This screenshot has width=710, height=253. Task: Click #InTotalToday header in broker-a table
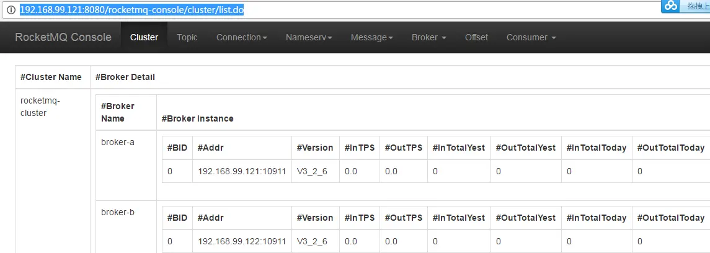click(x=597, y=148)
